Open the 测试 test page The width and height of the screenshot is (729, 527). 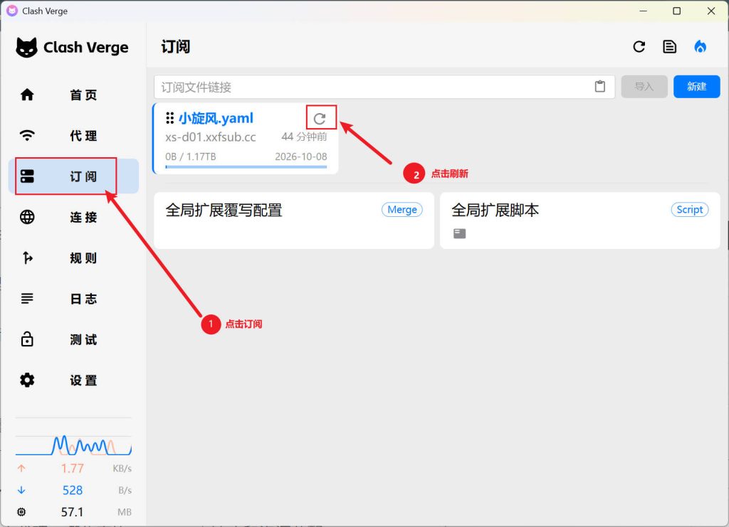coord(73,340)
